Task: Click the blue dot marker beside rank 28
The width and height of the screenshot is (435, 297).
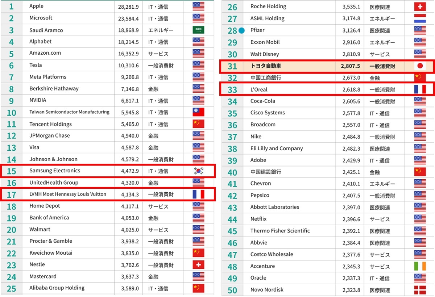Action: point(242,31)
